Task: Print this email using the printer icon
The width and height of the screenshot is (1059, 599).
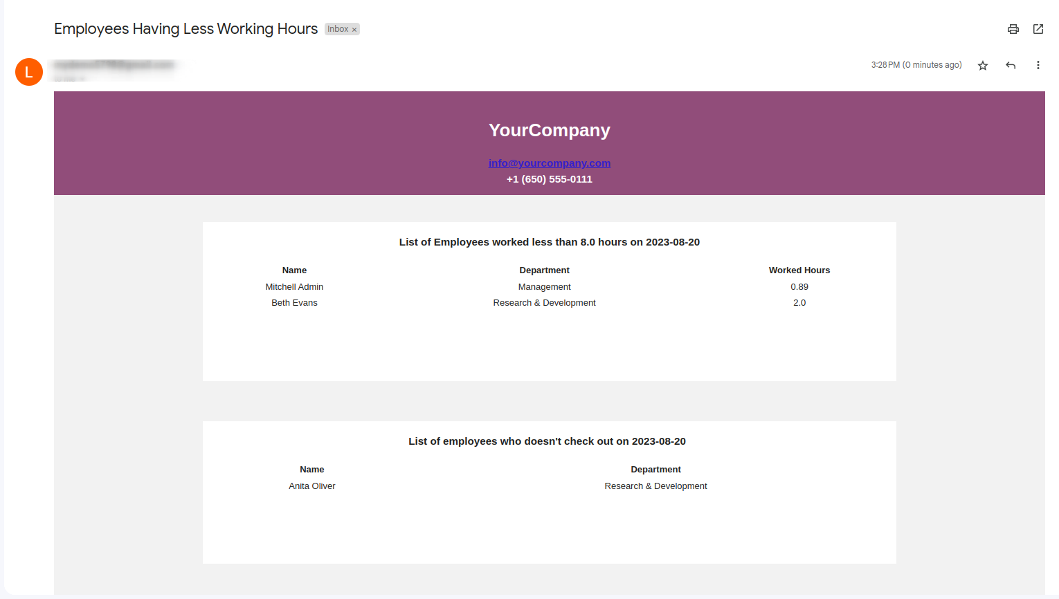Action: 1013,29
